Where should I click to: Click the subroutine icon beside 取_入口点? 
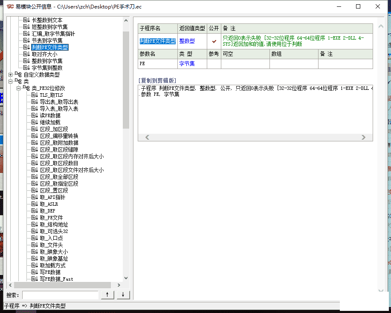pos(35,238)
